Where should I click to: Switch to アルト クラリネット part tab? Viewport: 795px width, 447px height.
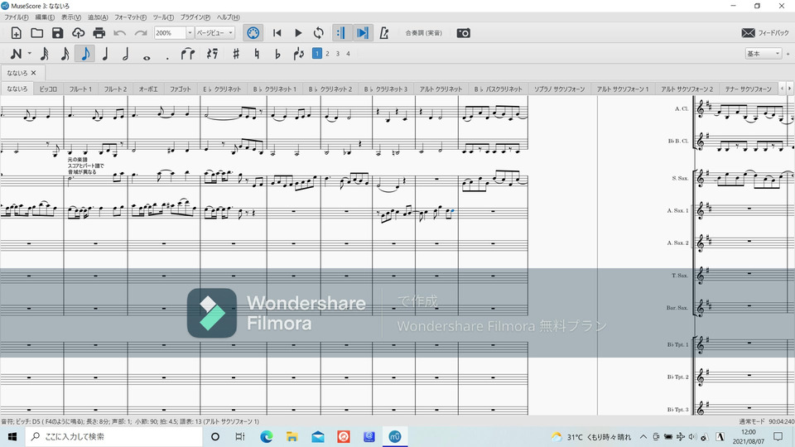pos(441,89)
